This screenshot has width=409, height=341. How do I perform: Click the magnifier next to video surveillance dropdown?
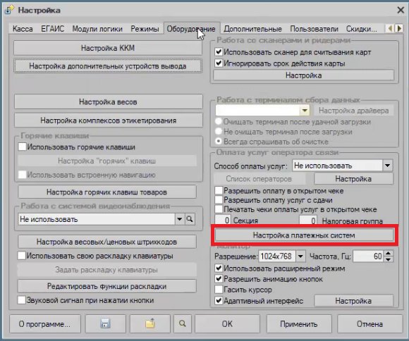[x=190, y=219]
